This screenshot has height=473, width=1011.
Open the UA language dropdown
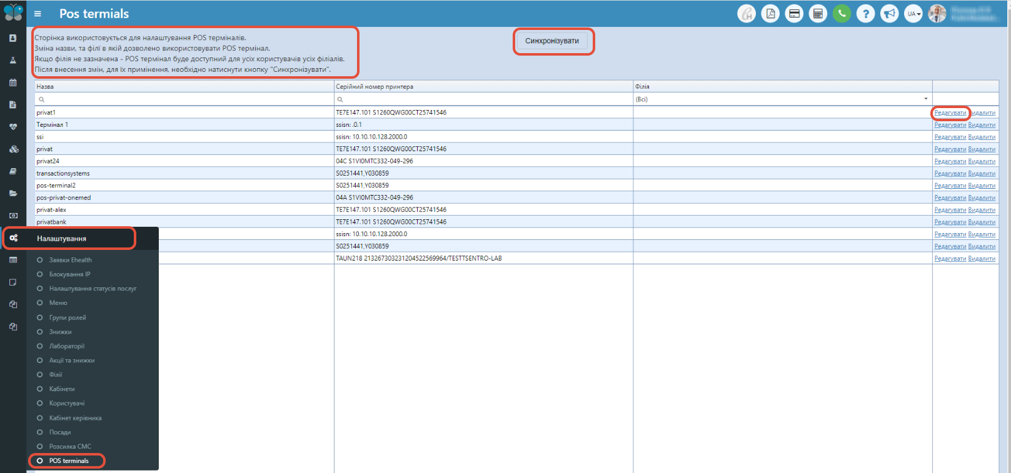(913, 14)
